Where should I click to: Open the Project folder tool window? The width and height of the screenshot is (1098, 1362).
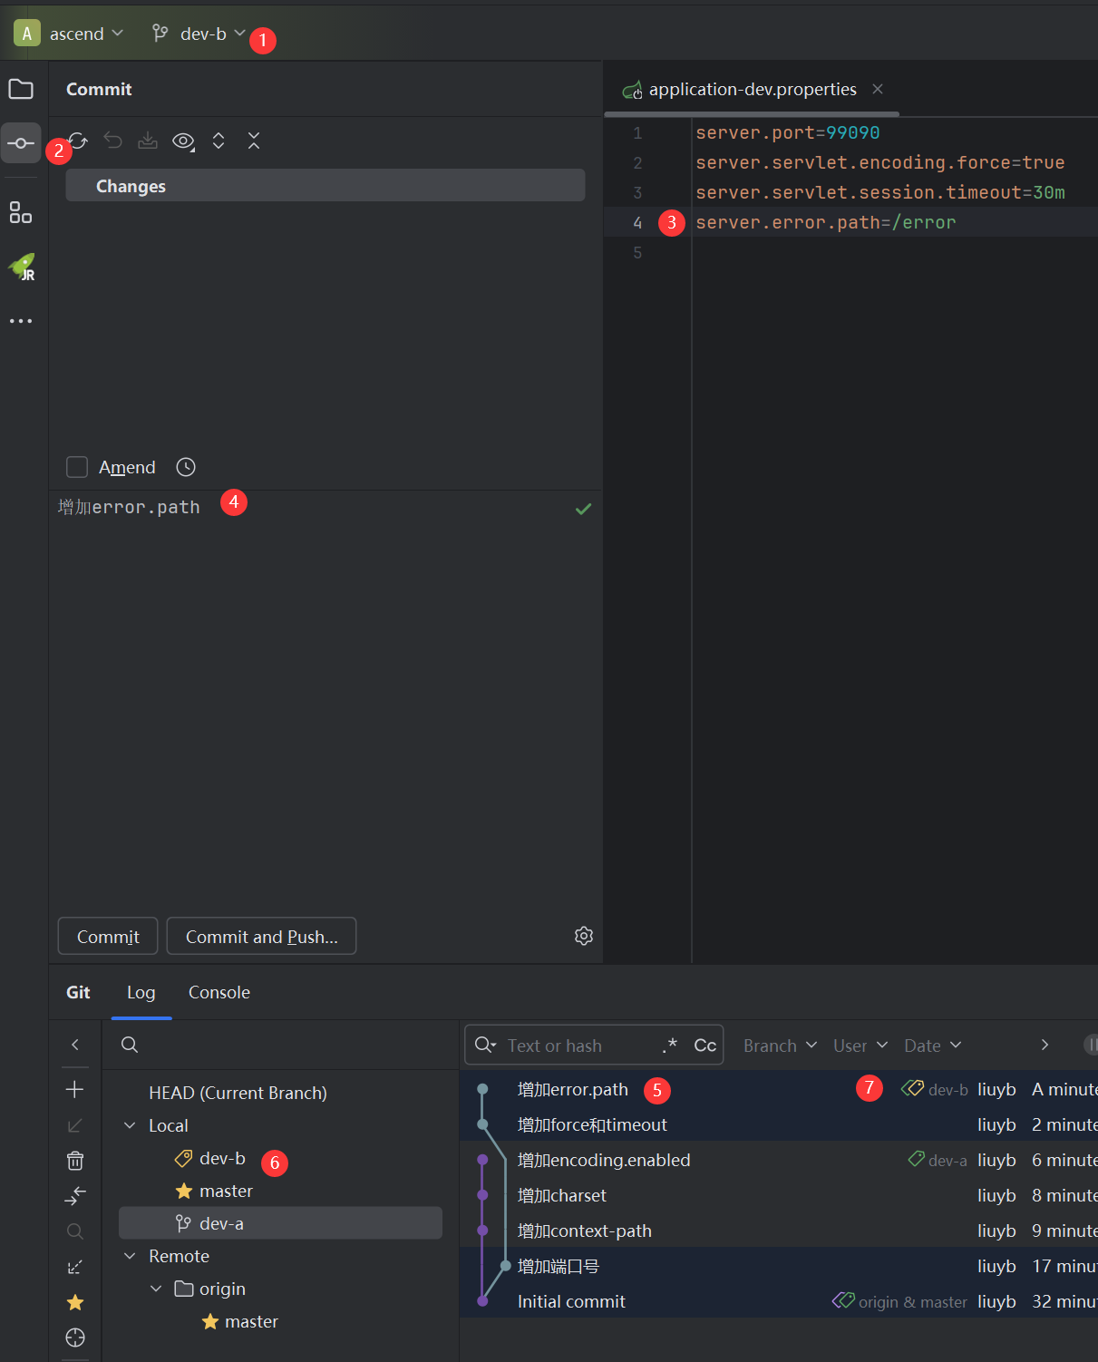pos(21,89)
